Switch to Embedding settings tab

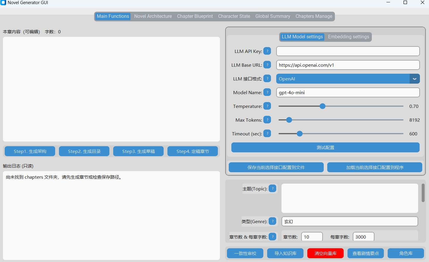(x=348, y=37)
